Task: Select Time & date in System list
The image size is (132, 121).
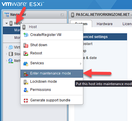Action: click(x=105, y=58)
